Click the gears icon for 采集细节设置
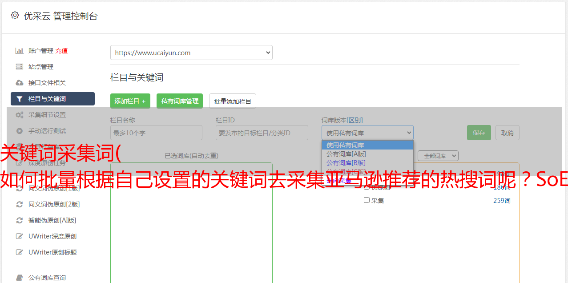The height and width of the screenshot is (283, 568). 19,115
